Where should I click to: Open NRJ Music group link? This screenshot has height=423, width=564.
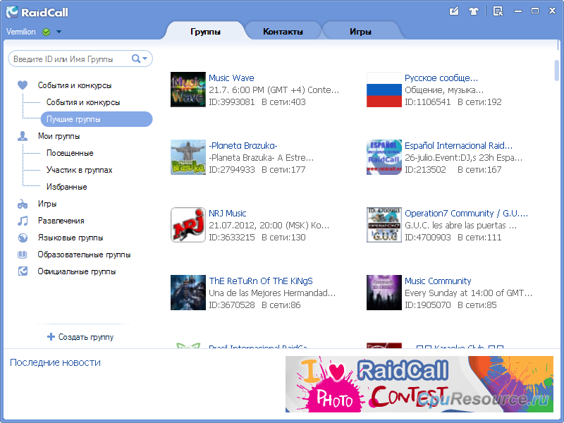[x=227, y=213]
